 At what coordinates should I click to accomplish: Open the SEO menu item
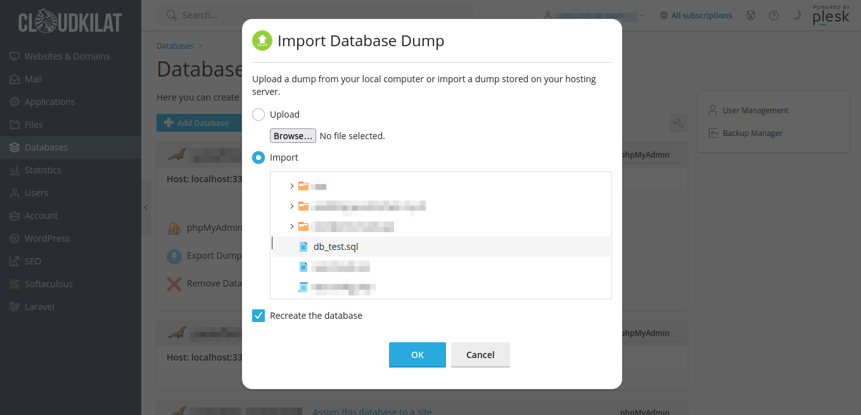33,261
